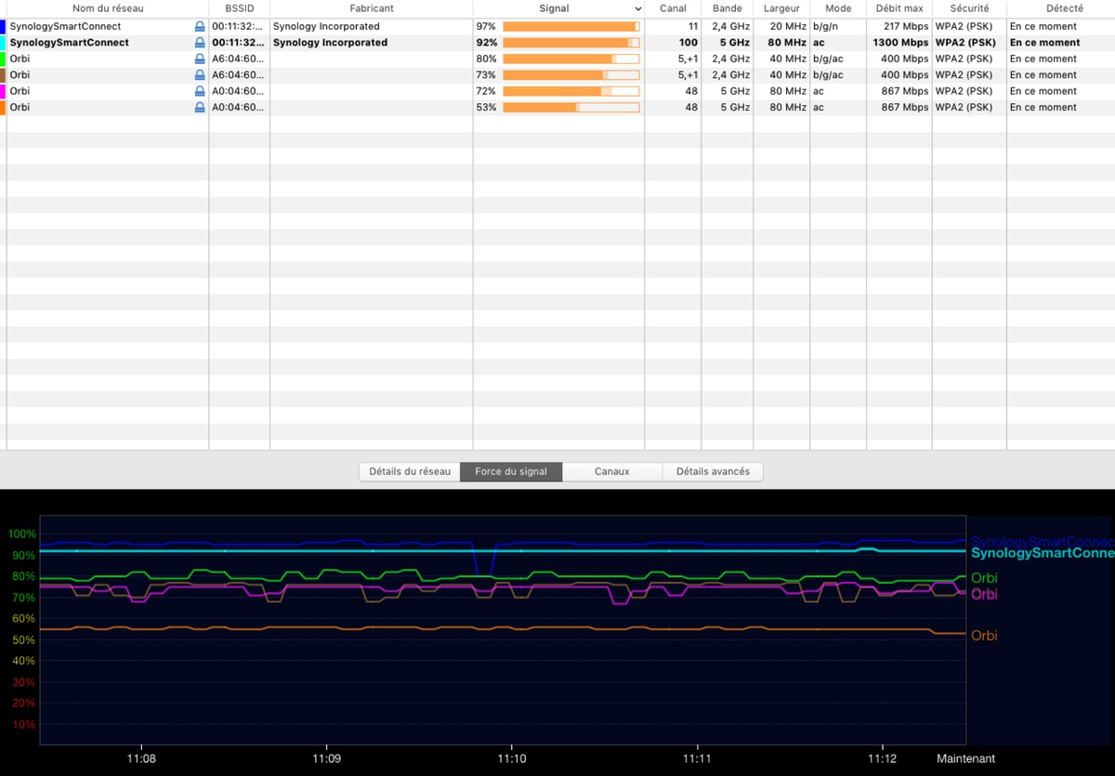
Task: Sort by the Largeur column header
Action: pos(781,8)
